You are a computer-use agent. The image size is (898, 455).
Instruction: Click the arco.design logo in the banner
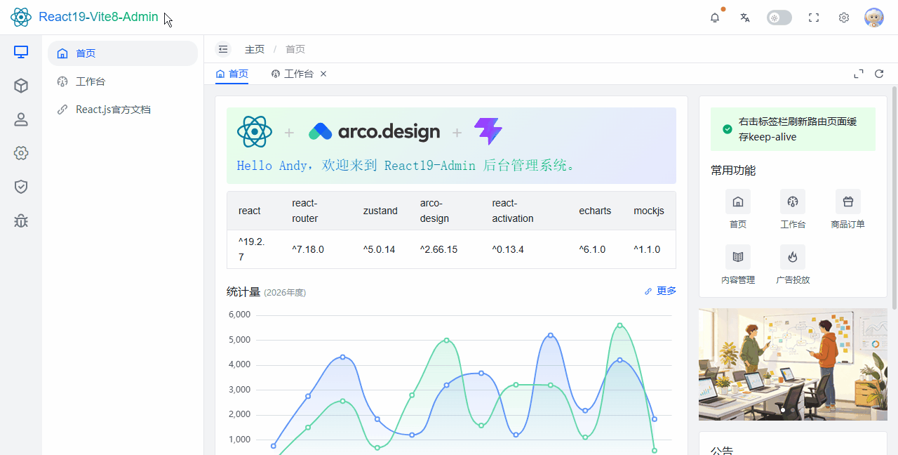(x=375, y=131)
